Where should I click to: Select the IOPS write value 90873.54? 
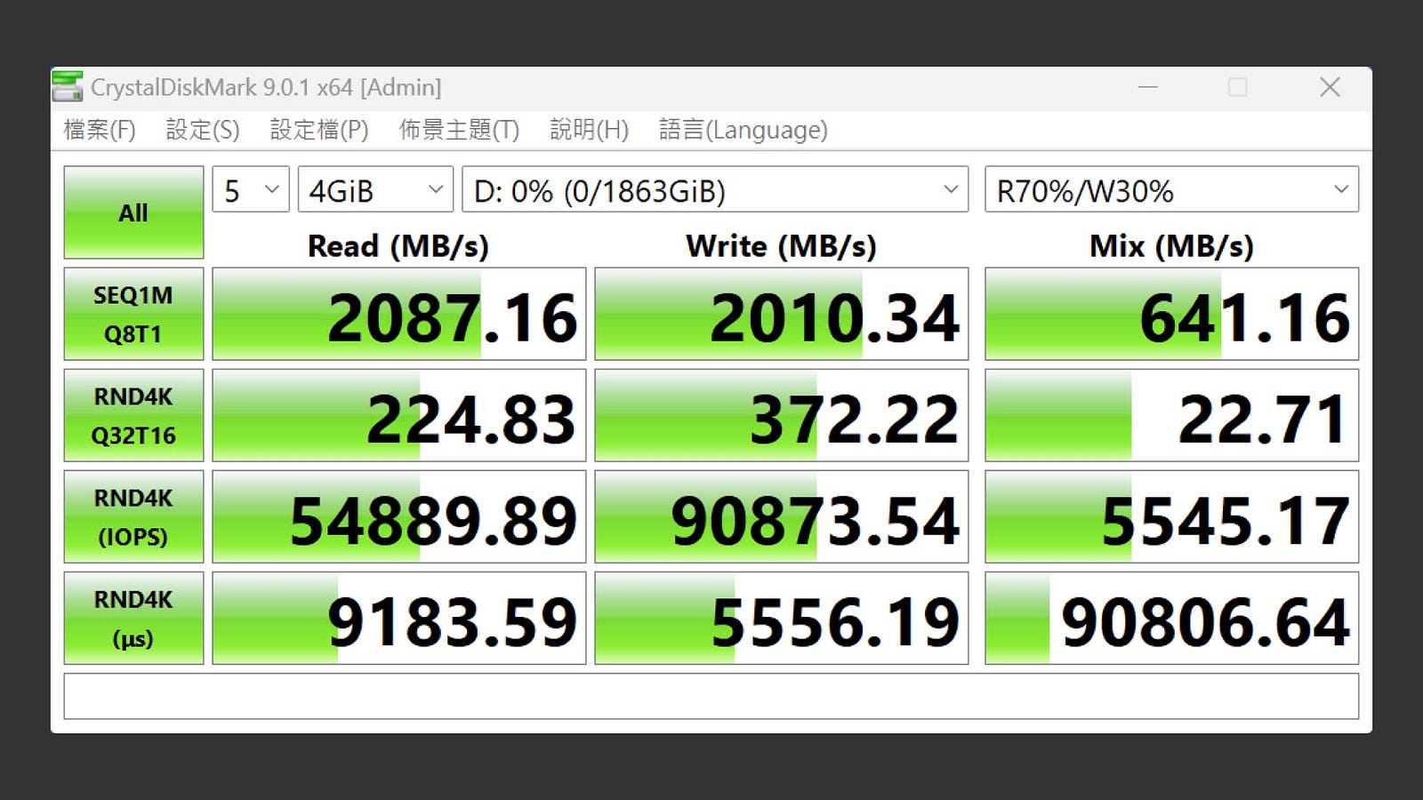pos(782,516)
